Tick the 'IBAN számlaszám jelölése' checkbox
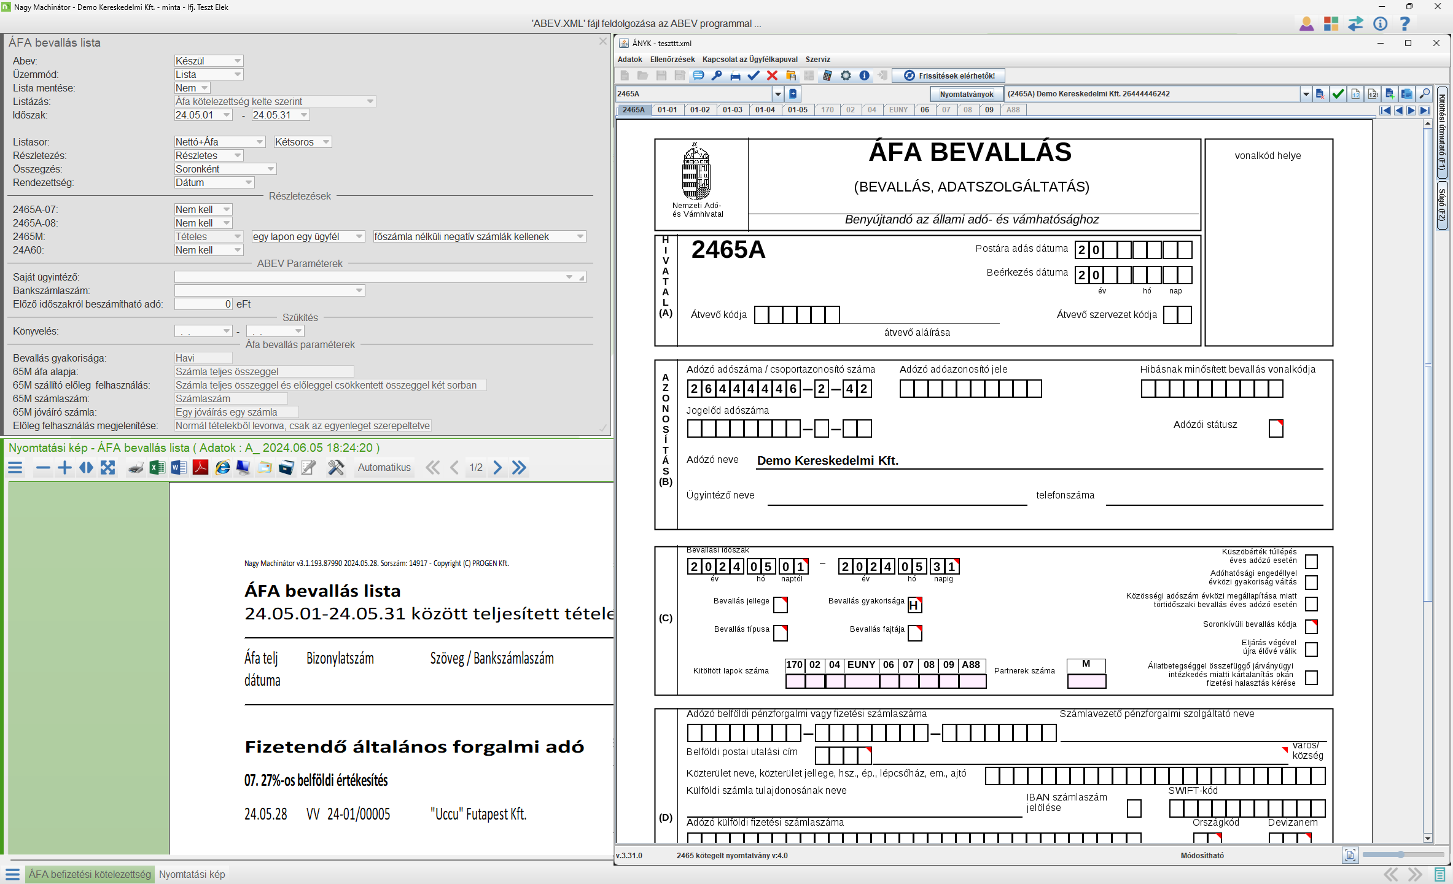The height and width of the screenshot is (884, 1453). 1134,808
